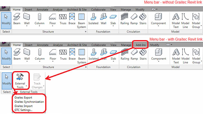Select Truss tool in ribbon without Add-Ins tab
The image size is (203, 114).
63,19
